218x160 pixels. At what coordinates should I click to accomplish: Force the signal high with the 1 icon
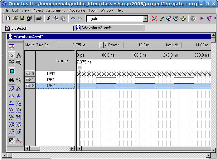pos(19,95)
